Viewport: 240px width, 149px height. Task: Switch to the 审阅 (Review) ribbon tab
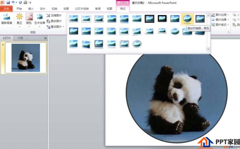(x=98, y=9)
